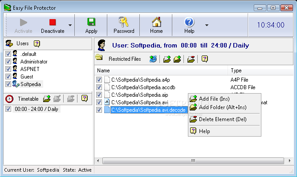
Task: Select C:\Softpedia\Softpedia.aip row
Action: click(140, 95)
